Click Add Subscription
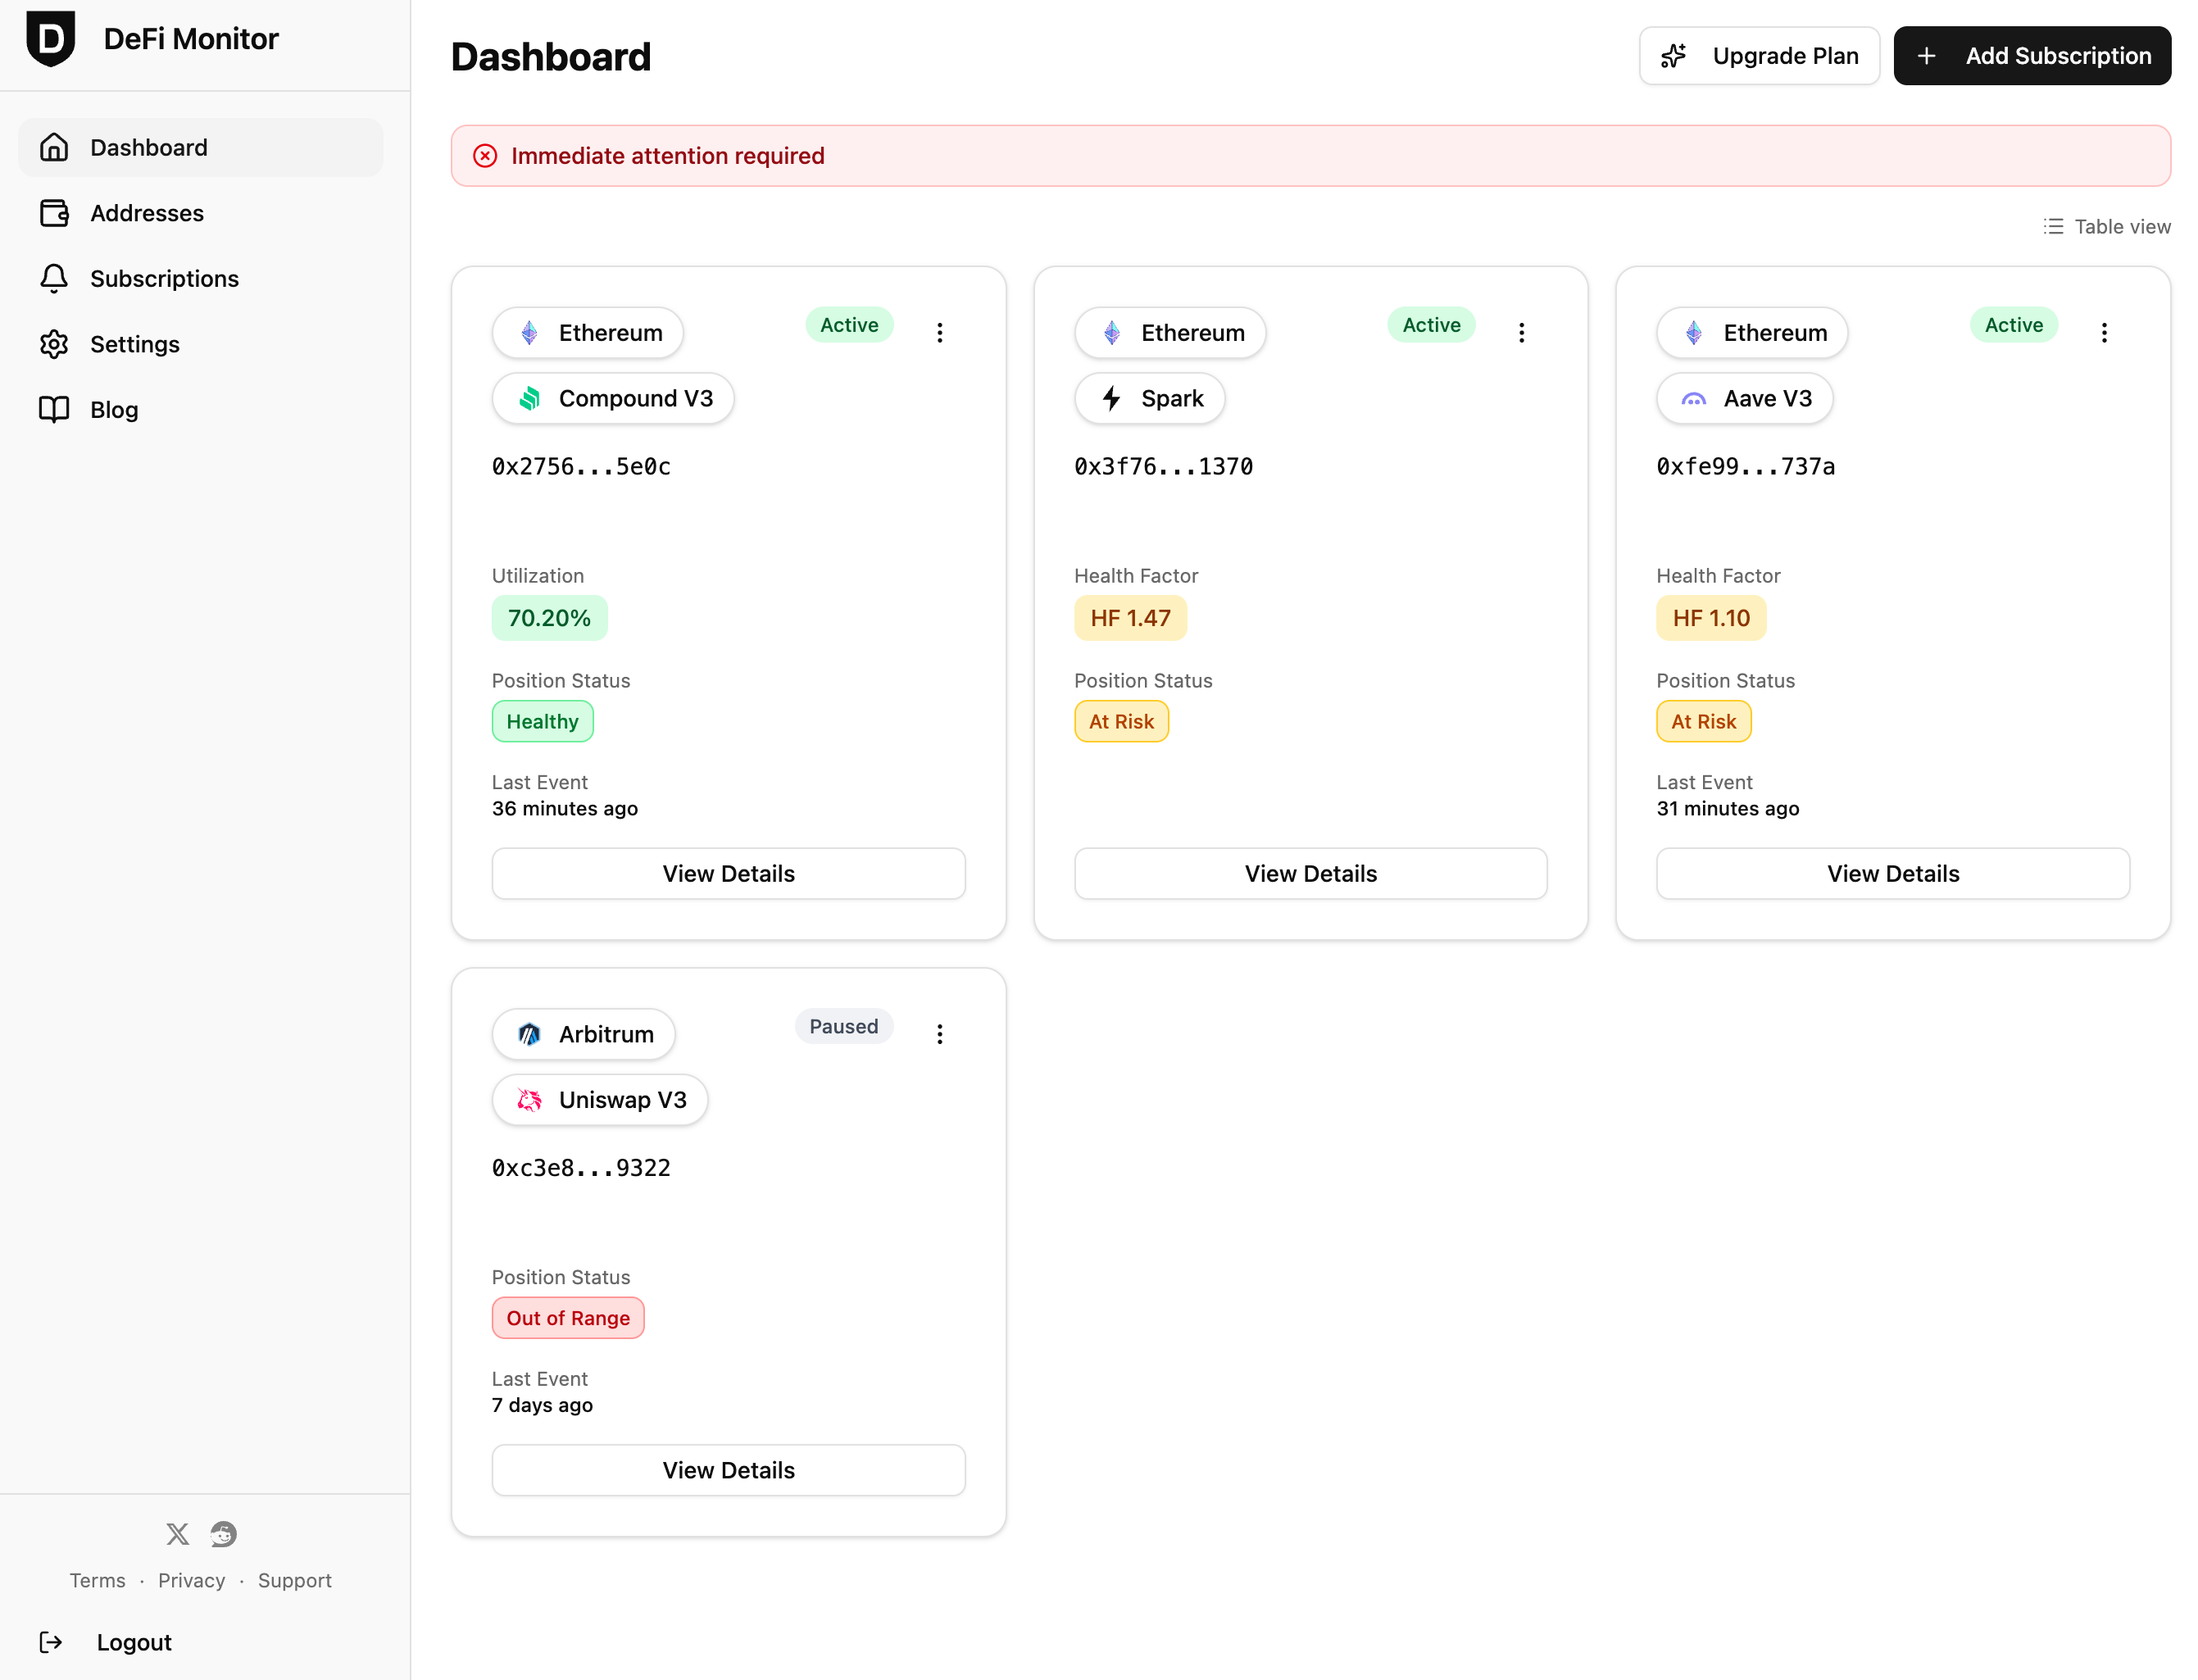This screenshot has height=1680, width=2198. click(2032, 55)
